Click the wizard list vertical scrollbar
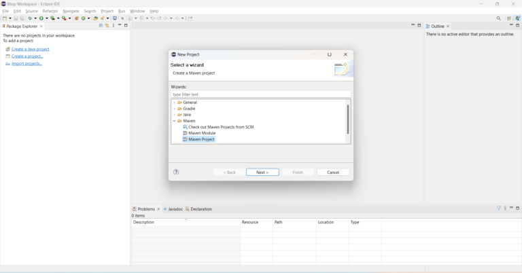This screenshot has height=273, width=522. pos(348,120)
